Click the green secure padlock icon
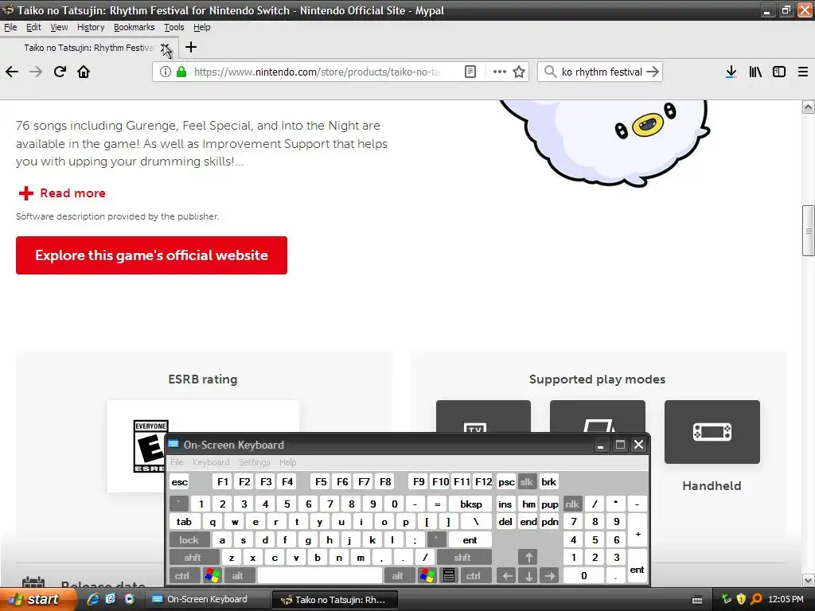 181,72
